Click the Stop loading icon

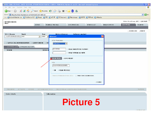pos(21,11)
